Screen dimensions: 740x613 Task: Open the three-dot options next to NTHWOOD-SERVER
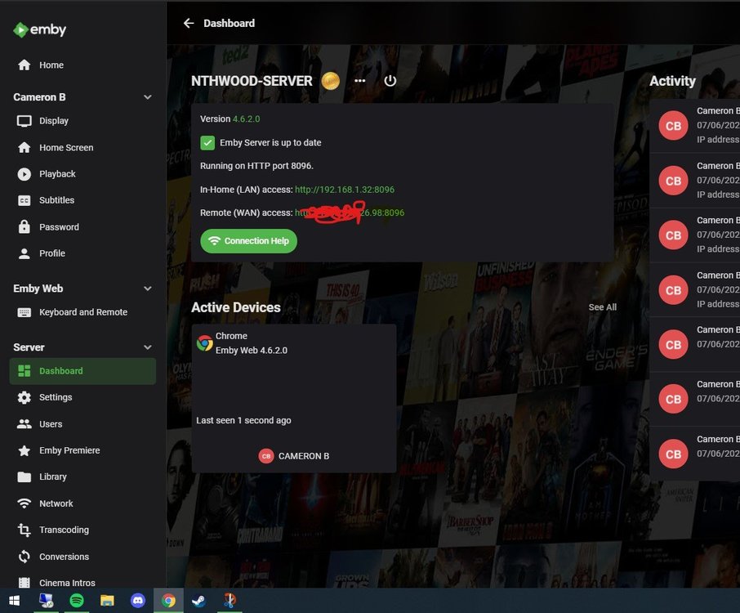[x=359, y=81]
